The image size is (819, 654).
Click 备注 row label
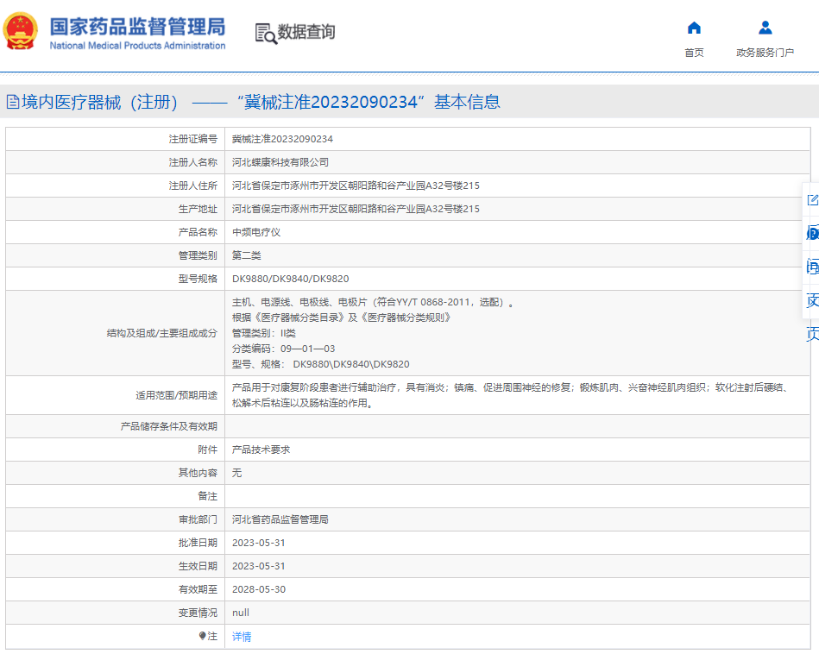coord(207,496)
